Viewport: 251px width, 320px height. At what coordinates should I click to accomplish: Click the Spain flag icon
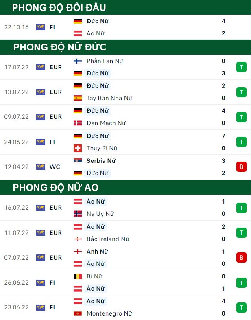(x=78, y=98)
